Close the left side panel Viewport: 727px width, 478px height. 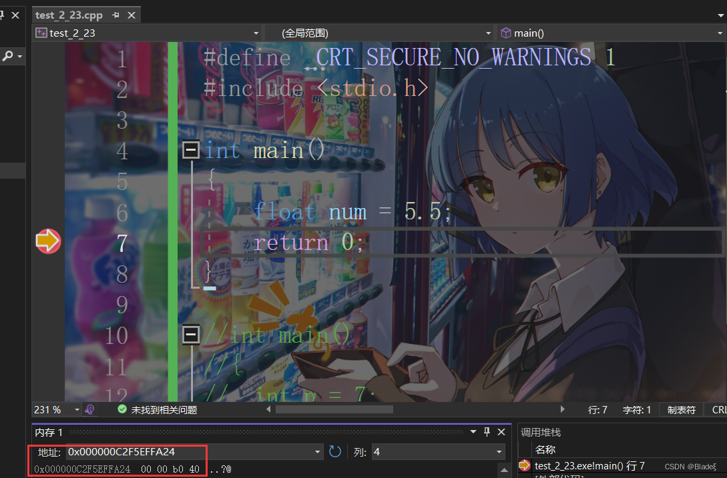[x=15, y=15]
